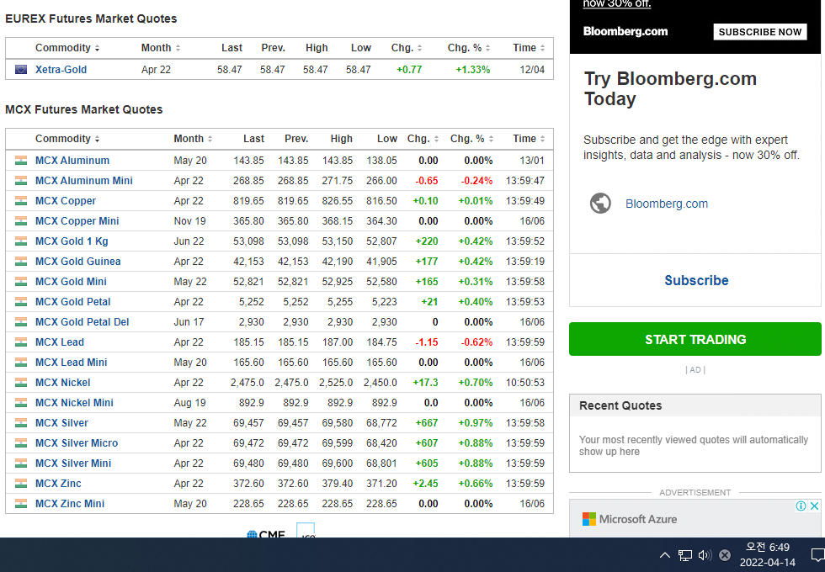Click the Microsoft Azure logo in the ad
Viewport: 825px width, 572px height.
(630, 519)
